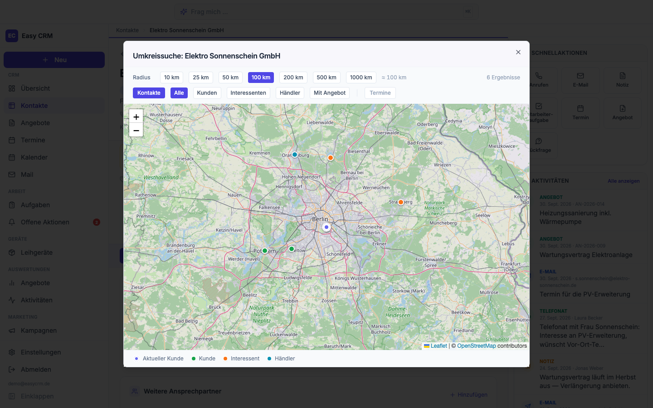
Task: Collapse sidebar with Einklappen
Action: pyautogui.click(x=54, y=396)
